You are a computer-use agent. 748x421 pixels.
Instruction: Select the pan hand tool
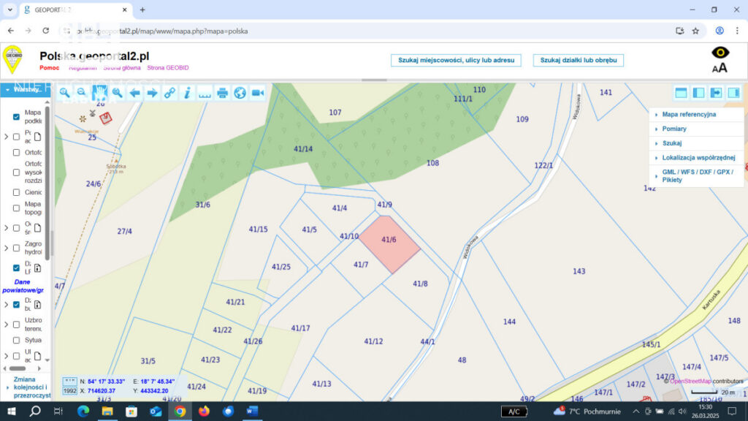click(x=99, y=93)
